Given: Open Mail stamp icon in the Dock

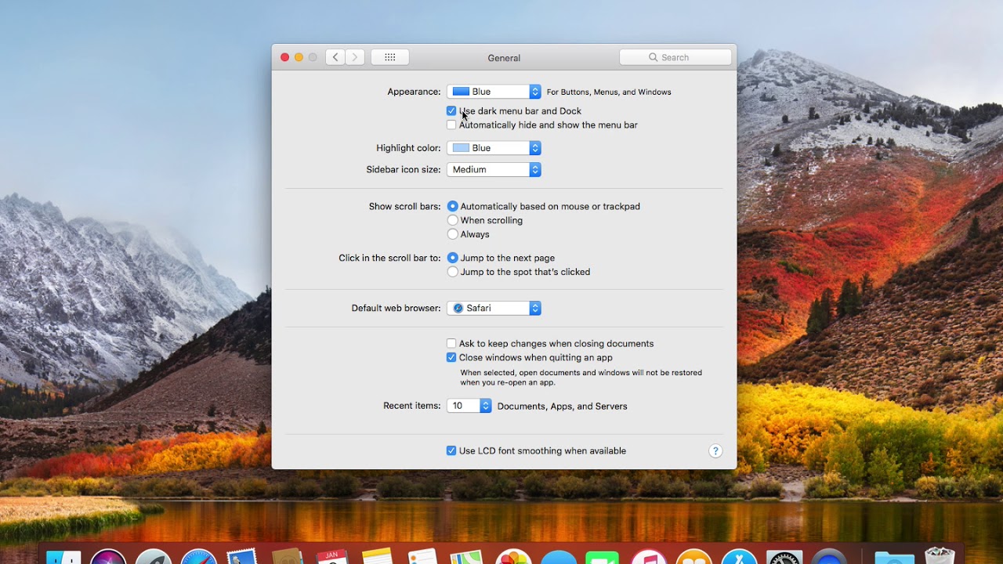Looking at the screenshot, I should coord(242,557).
